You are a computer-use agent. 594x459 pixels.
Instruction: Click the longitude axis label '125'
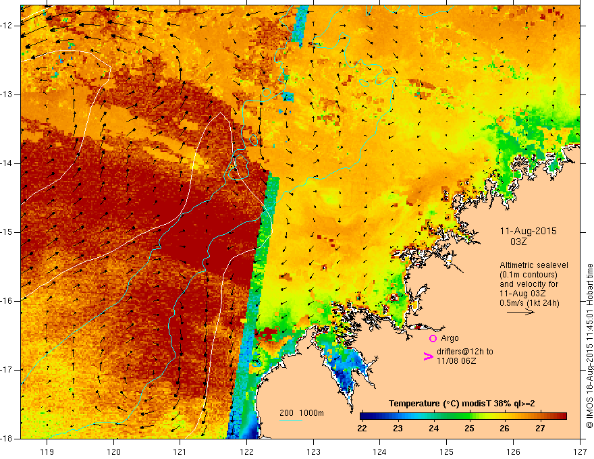[447, 452]
